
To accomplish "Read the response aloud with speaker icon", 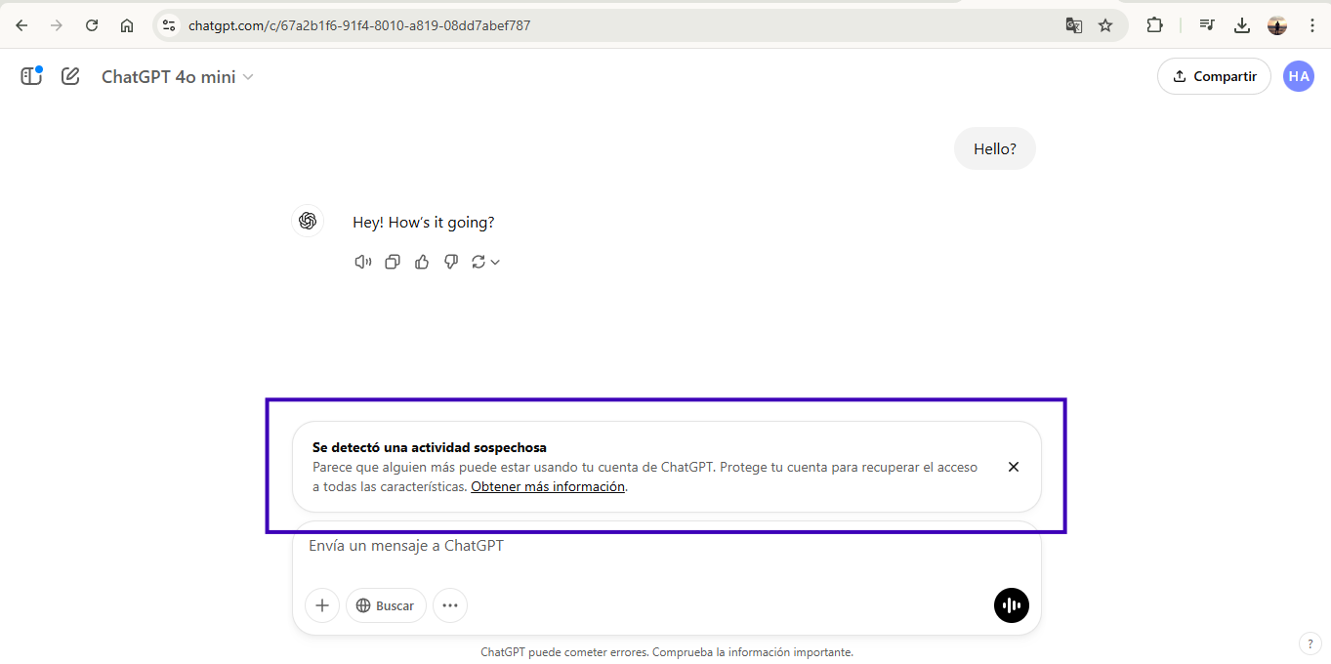I will [x=363, y=262].
